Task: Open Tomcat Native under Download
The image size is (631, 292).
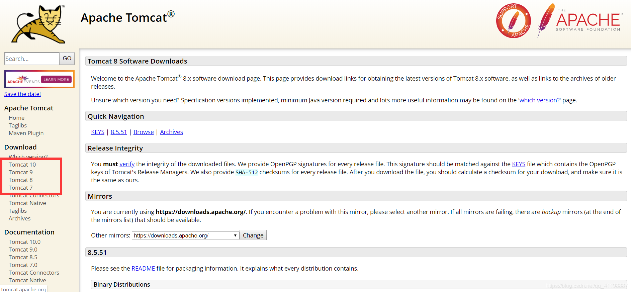Action: pyautogui.click(x=27, y=203)
